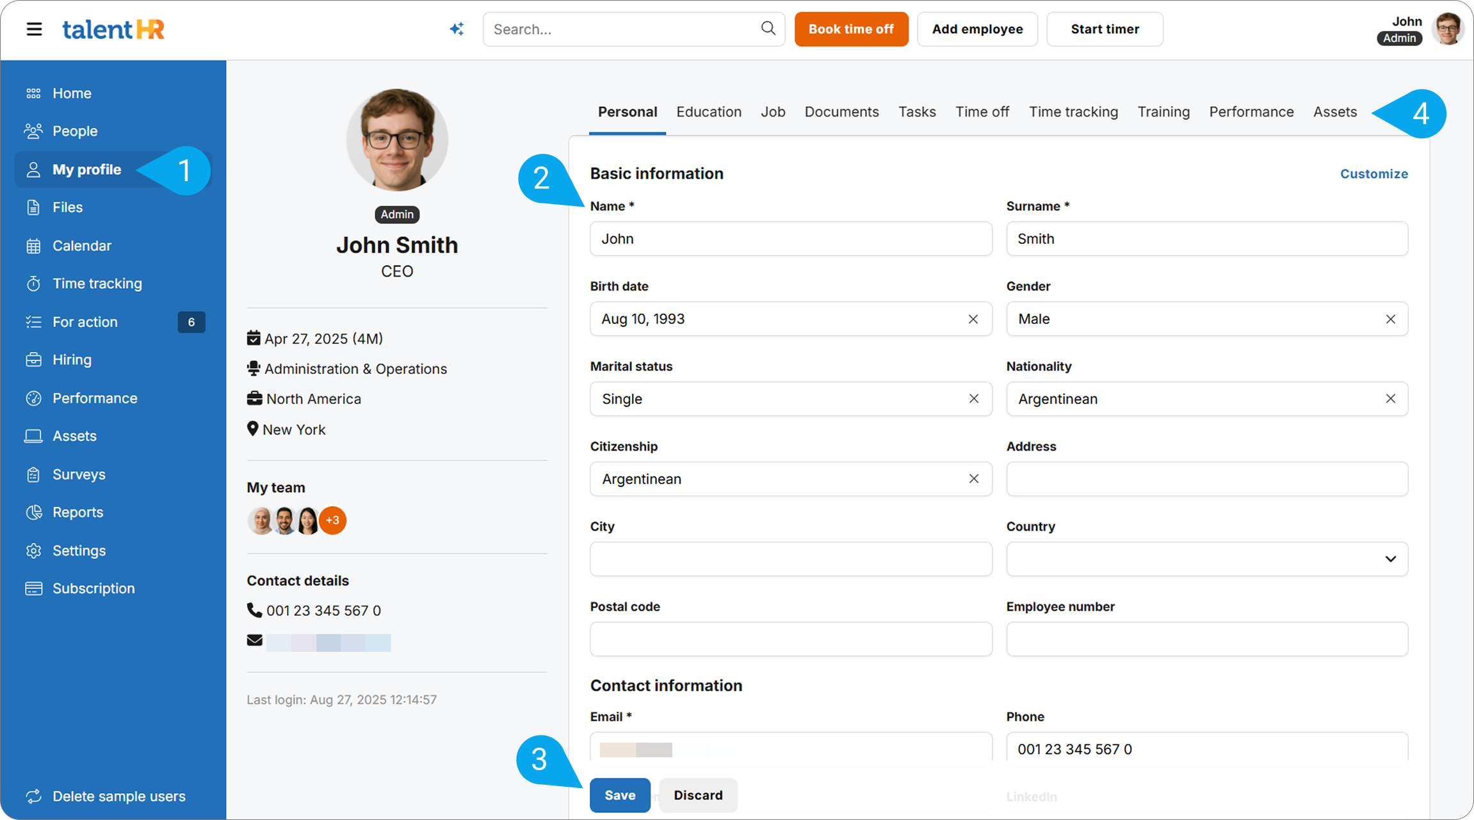Expand the Country dropdown
1474x820 pixels.
[x=1389, y=559]
